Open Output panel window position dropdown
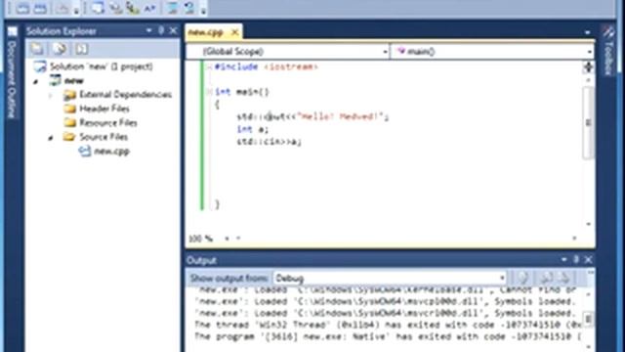The width and height of the screenshot is (625, 352). point(563,260)
